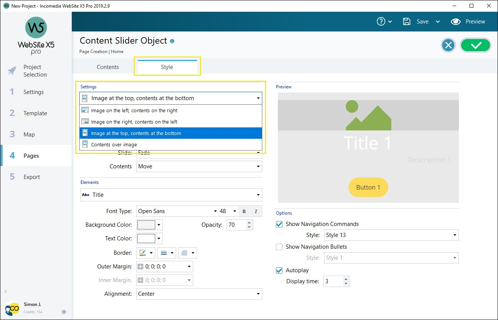The width and height of the screenshot is (498, 320).
Task: Click the Outer Margin grid icon
Action: pyautogui.click(x=141, y=266)
